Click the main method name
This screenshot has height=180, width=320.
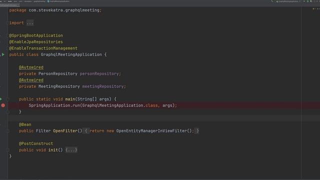click(70, 99)
